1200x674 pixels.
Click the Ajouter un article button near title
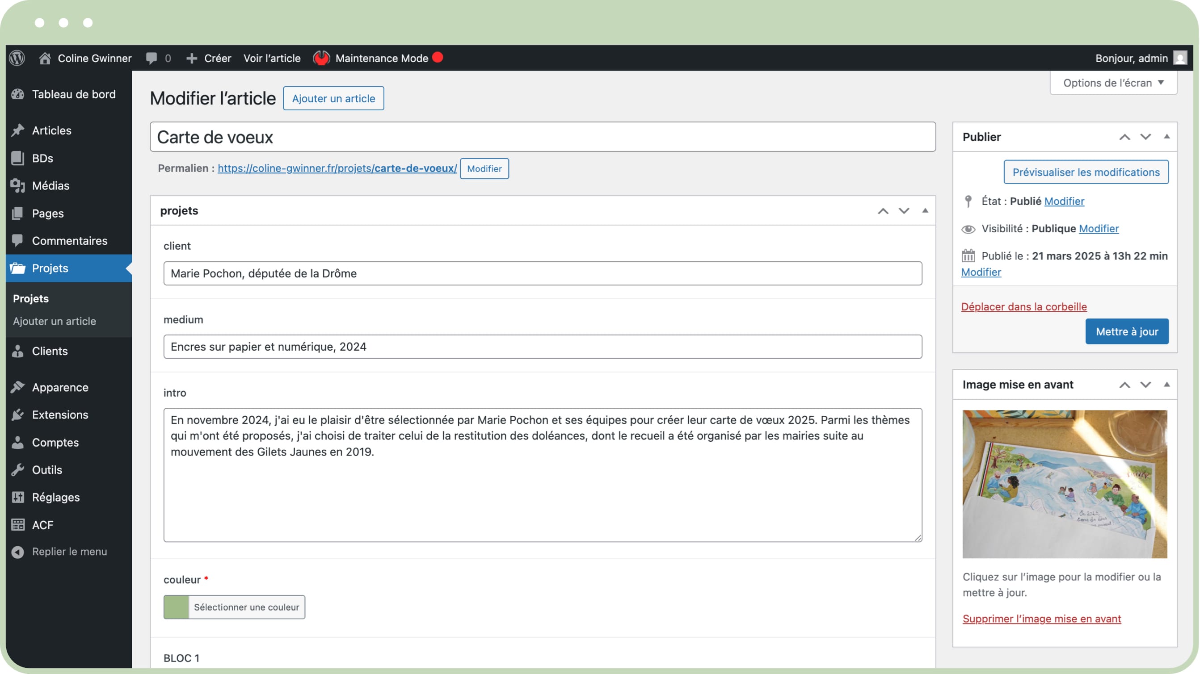pyautogui.click(x=333, y=98)
